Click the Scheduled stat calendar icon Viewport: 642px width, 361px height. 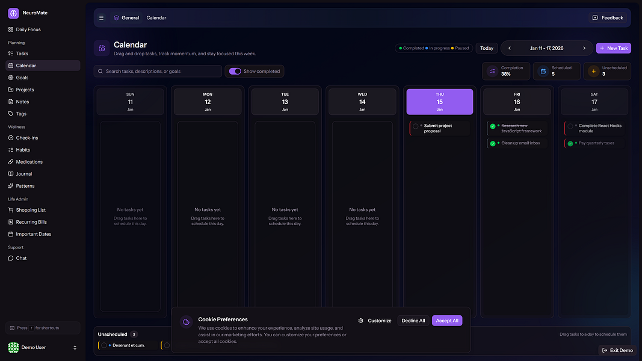543,71
